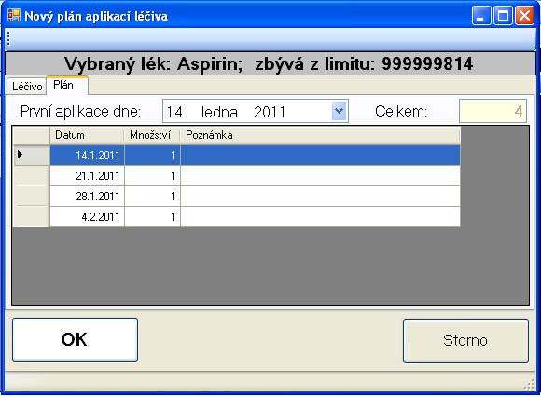Click the Množství cell in the 28.1.2011 row
The height and width of the screenshot is (398, 541).
click(x=152, y=197)
